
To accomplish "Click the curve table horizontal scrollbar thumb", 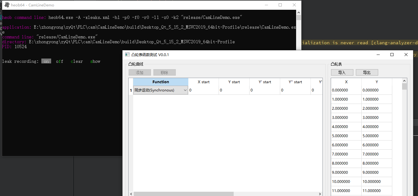I will 183,194.
